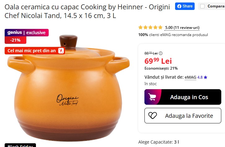Click the seller rating star icon

[x=205, y=77]
